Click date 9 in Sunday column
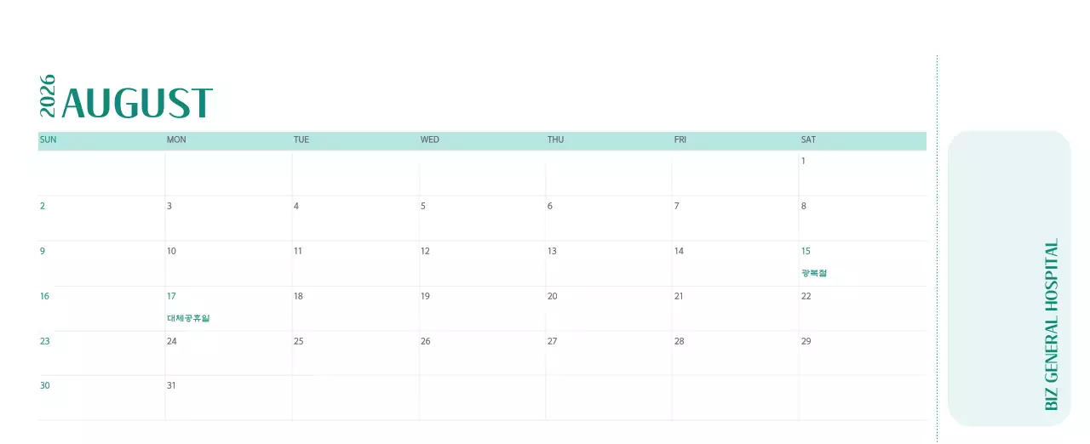 coord(43,251)
